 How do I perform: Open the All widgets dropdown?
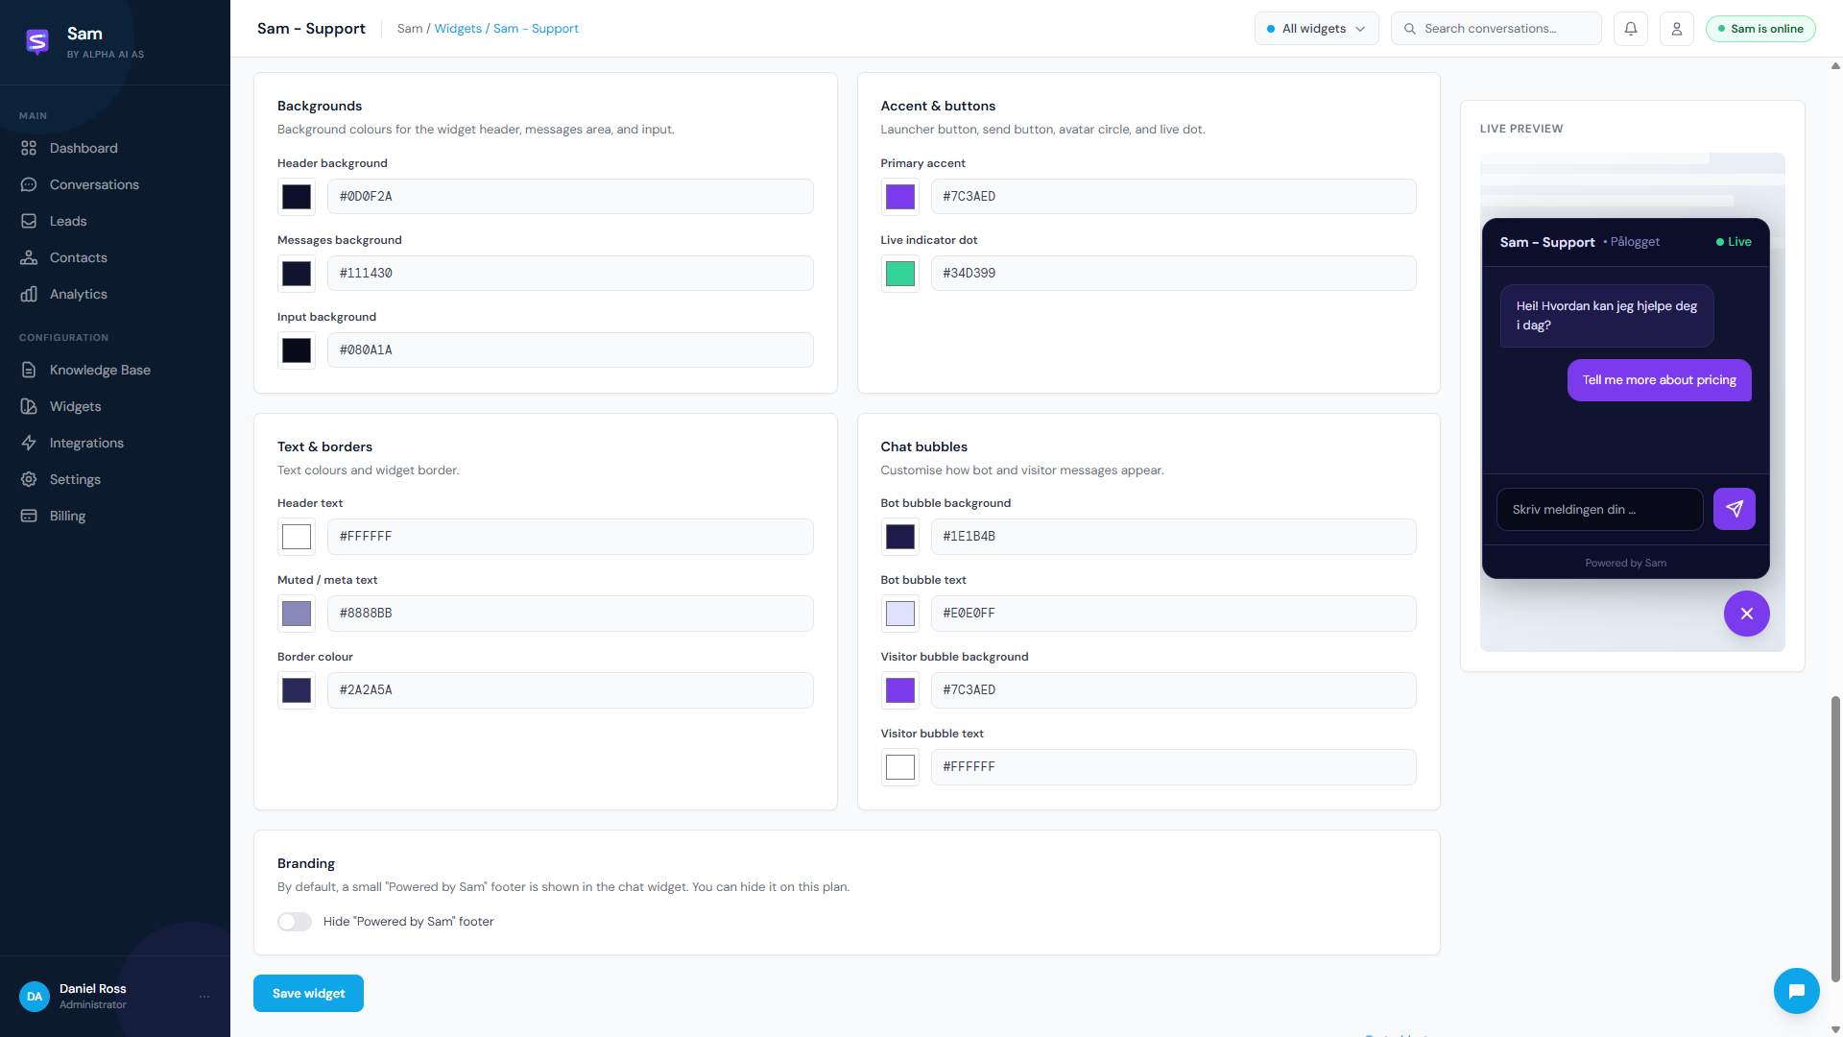coord(1316,29)
